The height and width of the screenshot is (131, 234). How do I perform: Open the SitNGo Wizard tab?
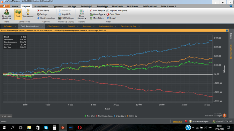coord(149,6)
